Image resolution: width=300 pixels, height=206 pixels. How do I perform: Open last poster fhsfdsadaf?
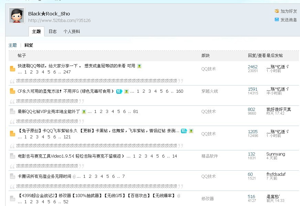[276, 174]
